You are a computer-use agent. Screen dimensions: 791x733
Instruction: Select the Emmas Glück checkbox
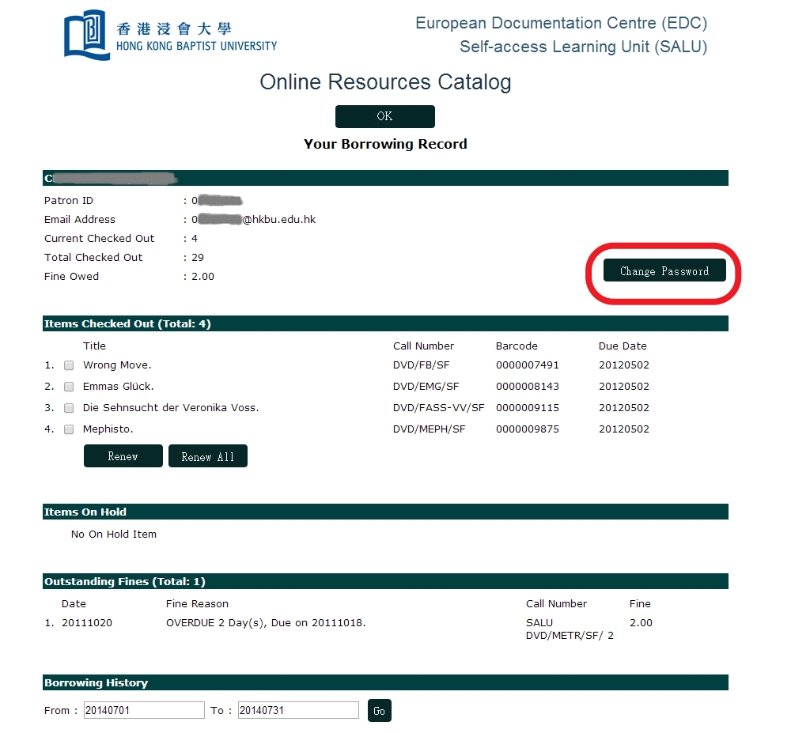tap(69, 387)
